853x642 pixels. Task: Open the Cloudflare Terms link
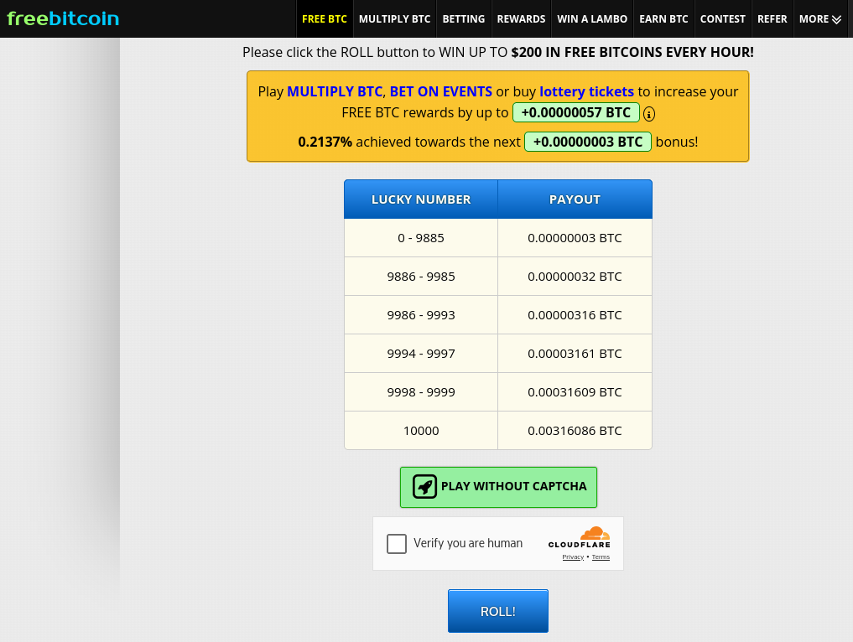pyautogui.click(x=601, y=557)
